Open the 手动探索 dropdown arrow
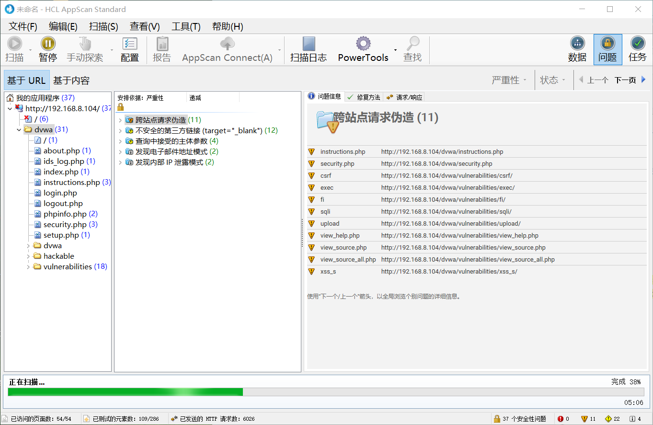This screenshot has width=653, height=425. (112, 50)
